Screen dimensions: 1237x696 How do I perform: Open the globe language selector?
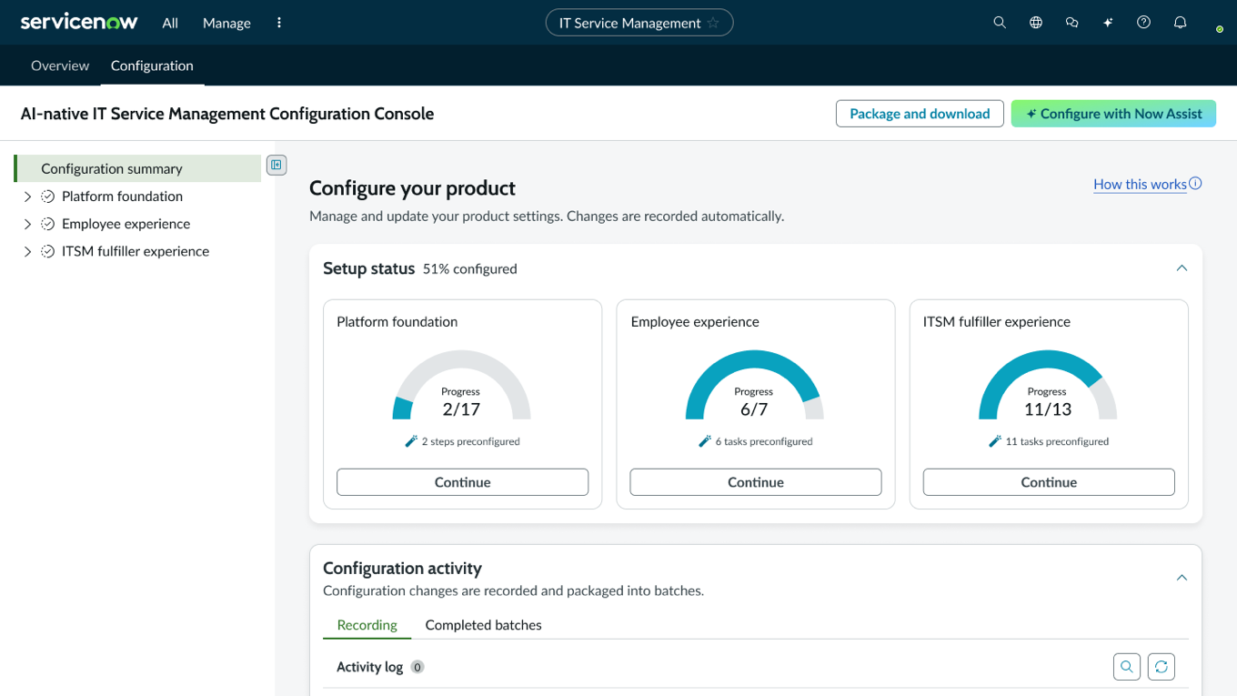point(1036,23)
